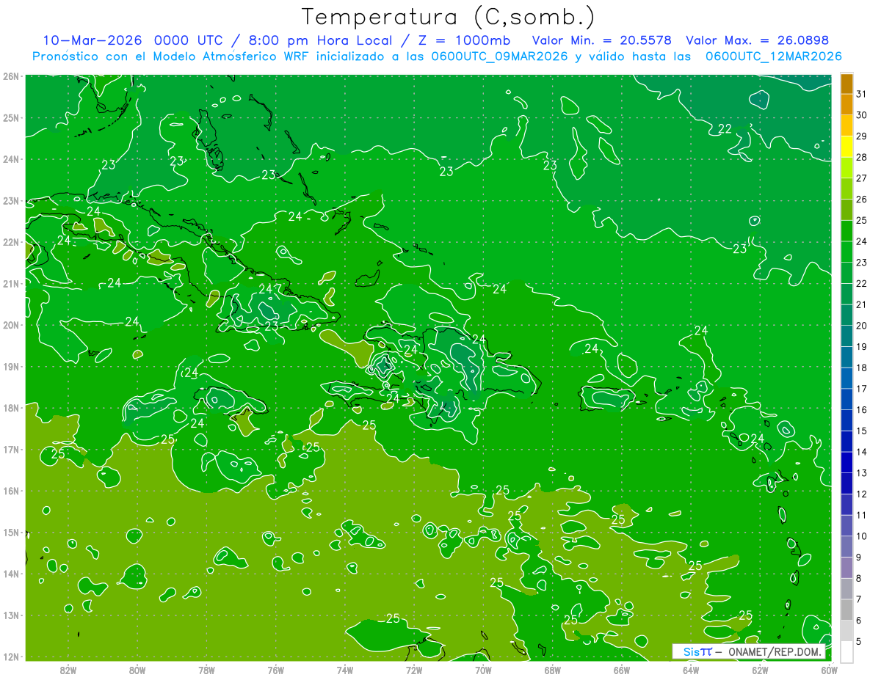Click the "74W" longitude axis label
881x680 pixels.
[x=345, y=670]
